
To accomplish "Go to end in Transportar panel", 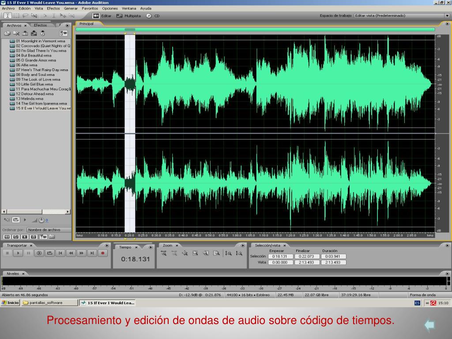I will pos(92,253).
